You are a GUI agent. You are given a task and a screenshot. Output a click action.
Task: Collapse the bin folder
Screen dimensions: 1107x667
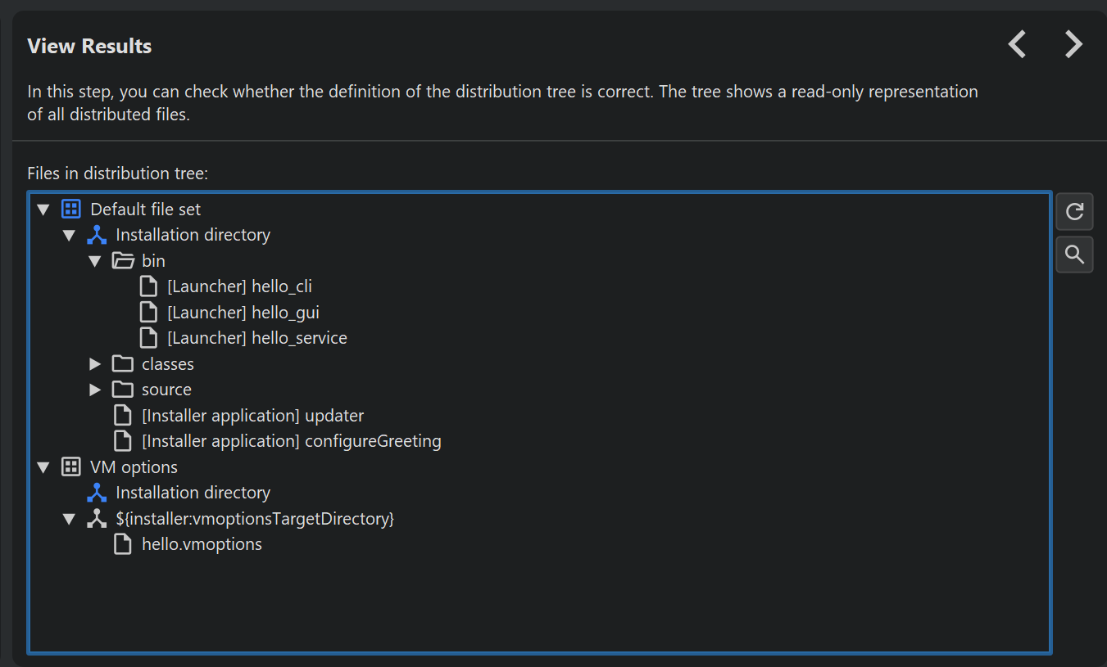(95, 262)
